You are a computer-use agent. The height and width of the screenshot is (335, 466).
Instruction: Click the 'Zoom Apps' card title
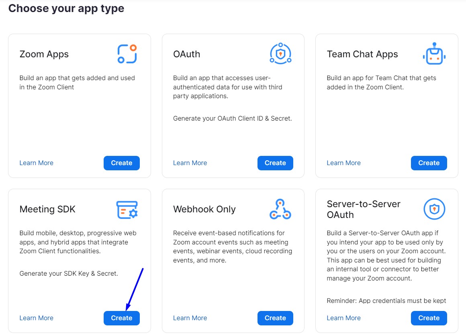pyautogui.click(x=44, y=54)
